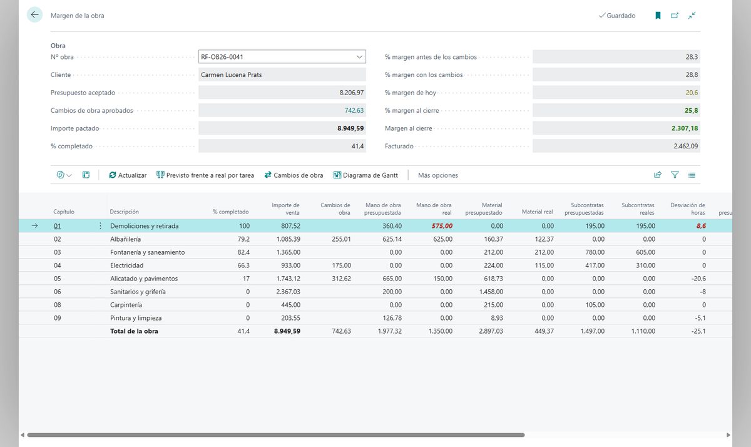This screenshot has height=447, width=751.
Task: Click the bookmark icon near Guardado
Action: point(658,16)
